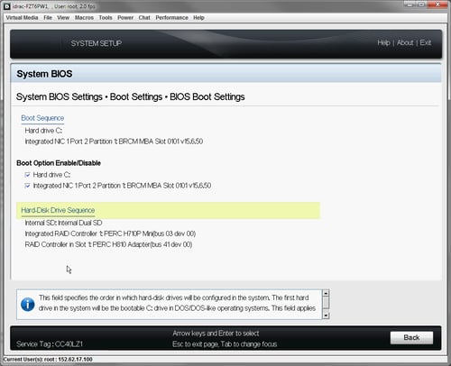The height and width of the screenshot is (366, 451).
Task: Toggle Hard drive C: boot option checkbox
Action: (x=28, y=175)
